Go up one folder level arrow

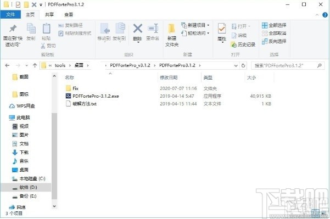[x=35, y=65]
